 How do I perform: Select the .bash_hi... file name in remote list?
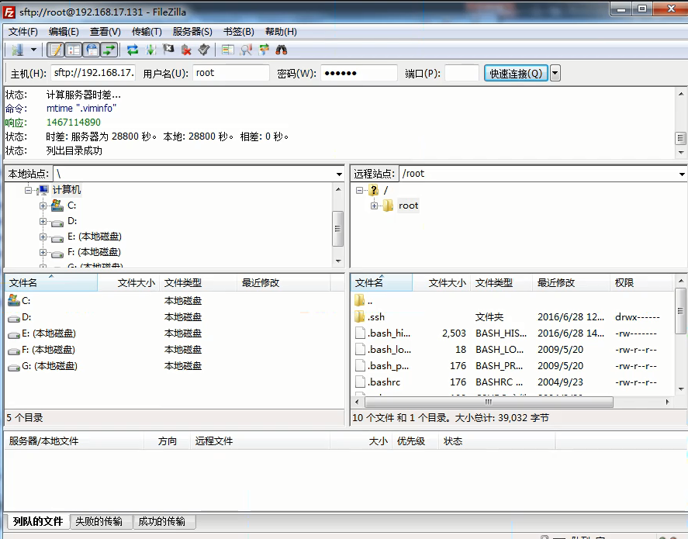(x=389, y=333)
